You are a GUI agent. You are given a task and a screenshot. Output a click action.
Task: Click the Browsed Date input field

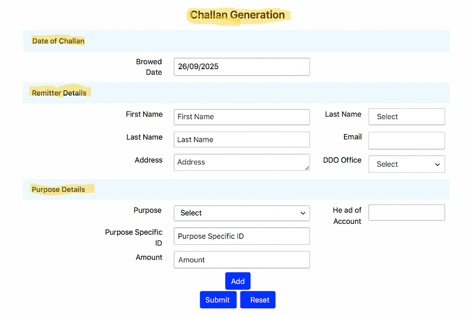coord(241,67)
